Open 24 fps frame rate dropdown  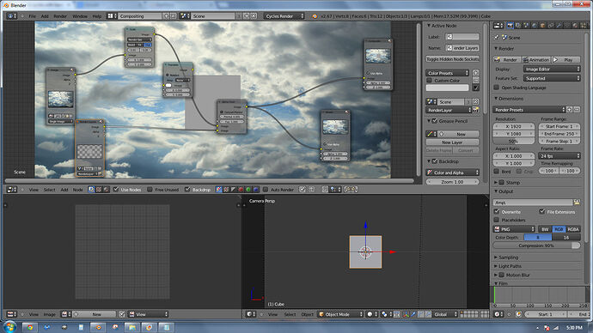[559, 156]
